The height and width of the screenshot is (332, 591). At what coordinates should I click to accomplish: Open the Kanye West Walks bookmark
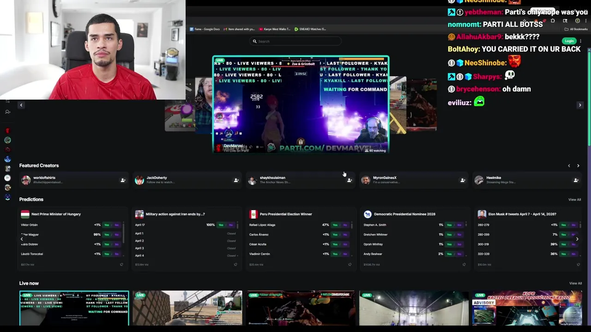coord(275,29)
